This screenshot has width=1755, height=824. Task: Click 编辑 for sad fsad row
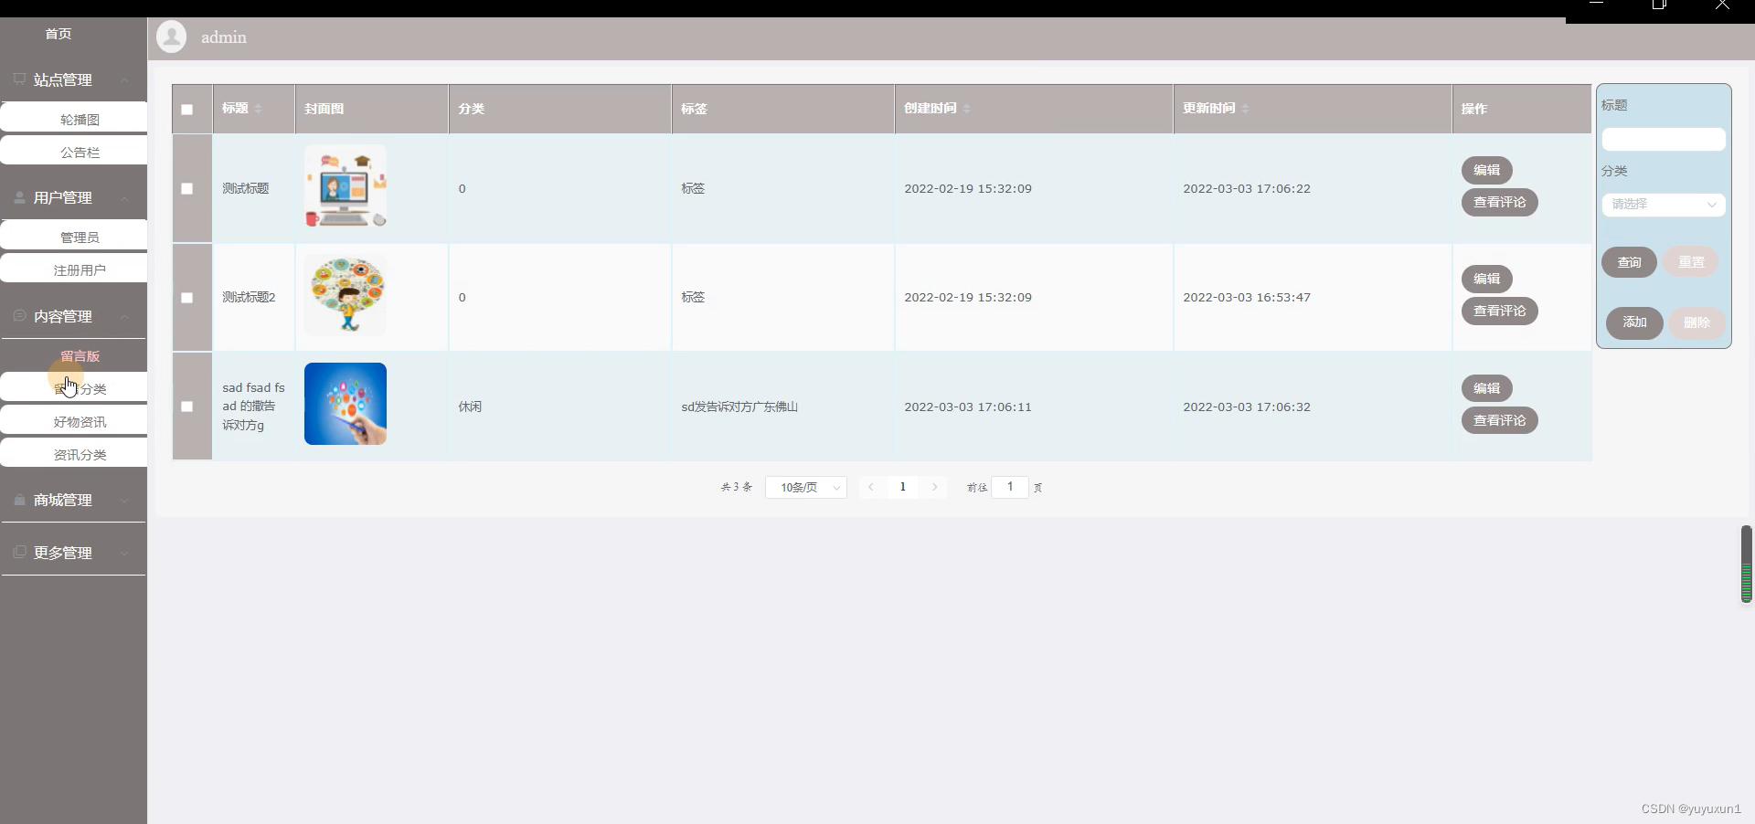pyautogui.click(x=1487, y=388)
